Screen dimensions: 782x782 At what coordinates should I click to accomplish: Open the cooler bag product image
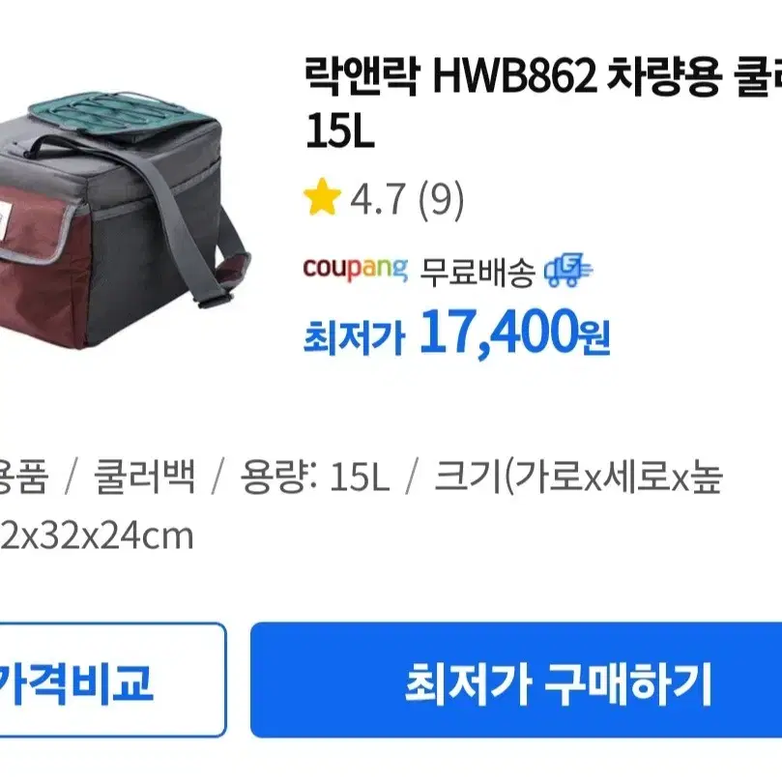click(x=125, y=219)
